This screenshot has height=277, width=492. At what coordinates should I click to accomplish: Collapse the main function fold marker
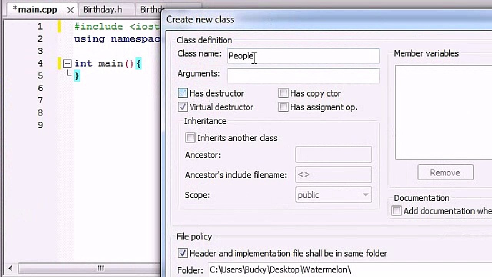[x=67, y=64]
